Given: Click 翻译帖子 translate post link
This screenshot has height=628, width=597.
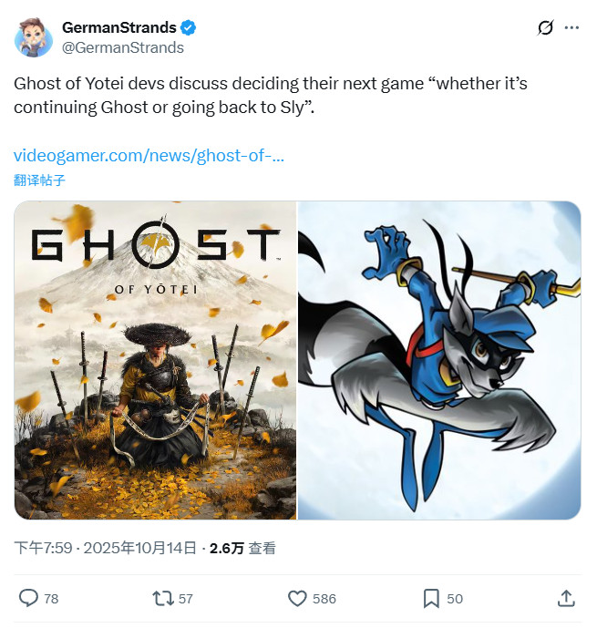Looking at the screenshot, I should 39,180.
